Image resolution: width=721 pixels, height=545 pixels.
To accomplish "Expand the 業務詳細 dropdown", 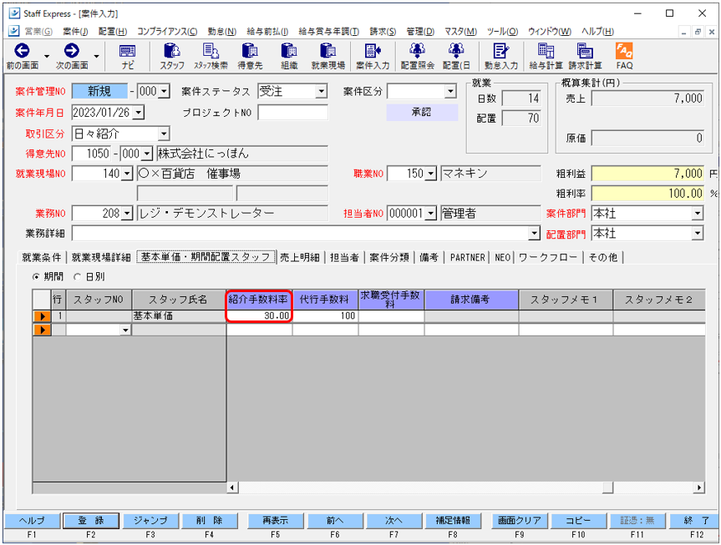I will [x=534, y=234].
